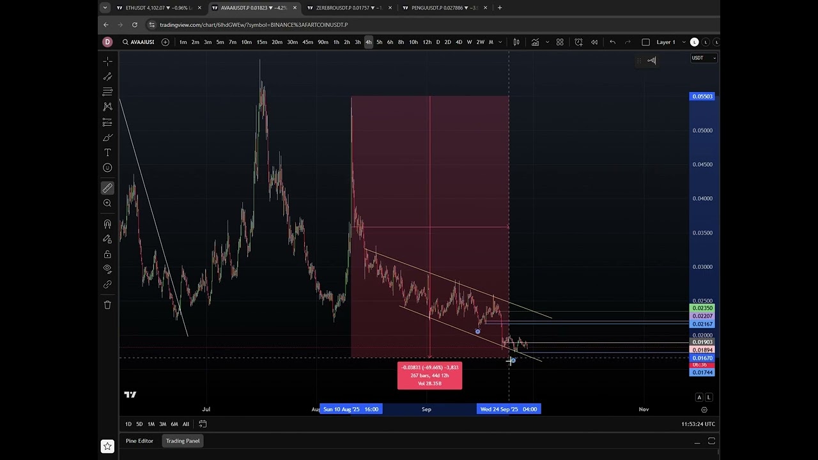This screenshot has height=460, width=818.
Task: Toggle auto scale with the A button
Action: (x=699, y=397)
